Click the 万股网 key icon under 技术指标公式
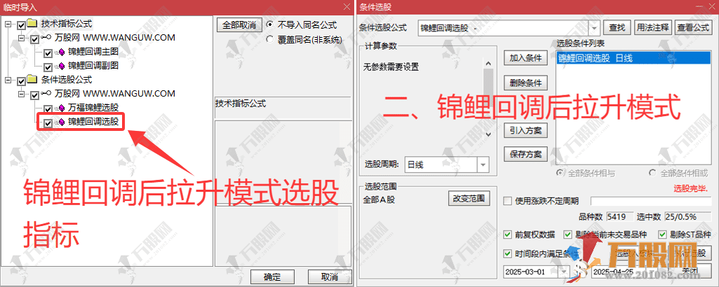This screenshot has width=719, height=287. point(46,38)
